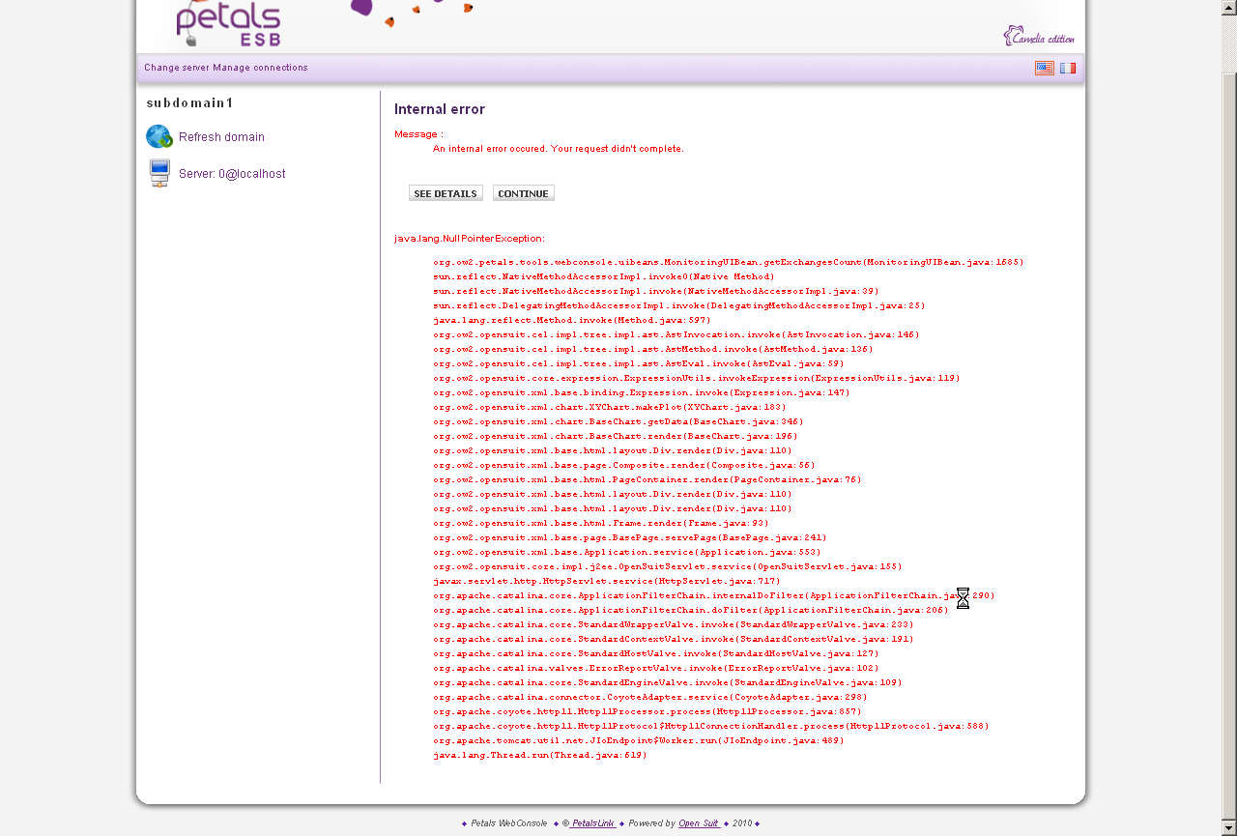
Task: Click the Camelia edition logo
Action: click(x=1039, y=37)
